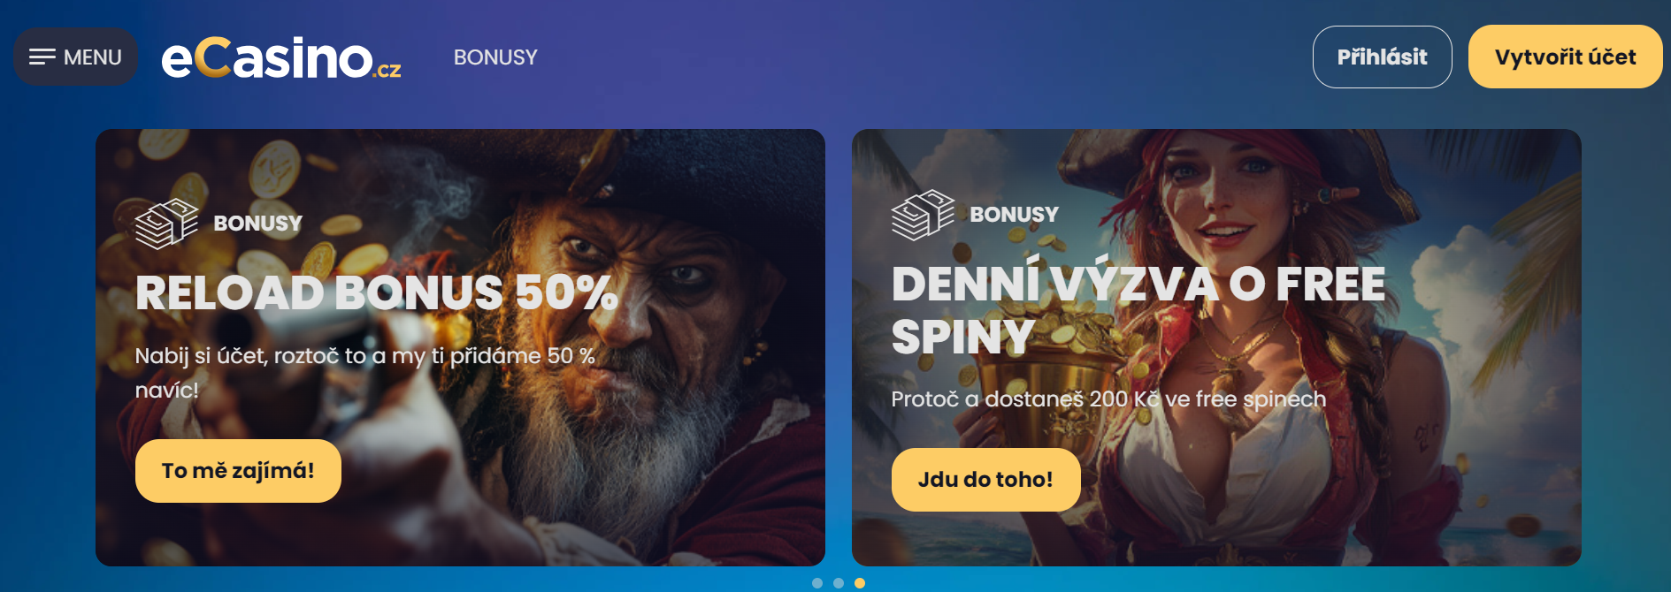1671x592 pixels.
Task: Select the first carousel dot
Action: point(817,583)
